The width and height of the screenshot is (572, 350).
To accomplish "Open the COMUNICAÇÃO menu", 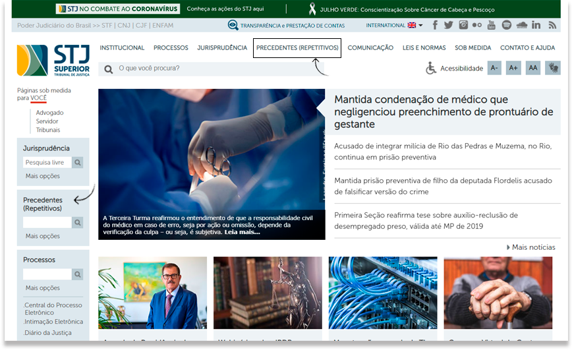I will [x=370, y=48].
